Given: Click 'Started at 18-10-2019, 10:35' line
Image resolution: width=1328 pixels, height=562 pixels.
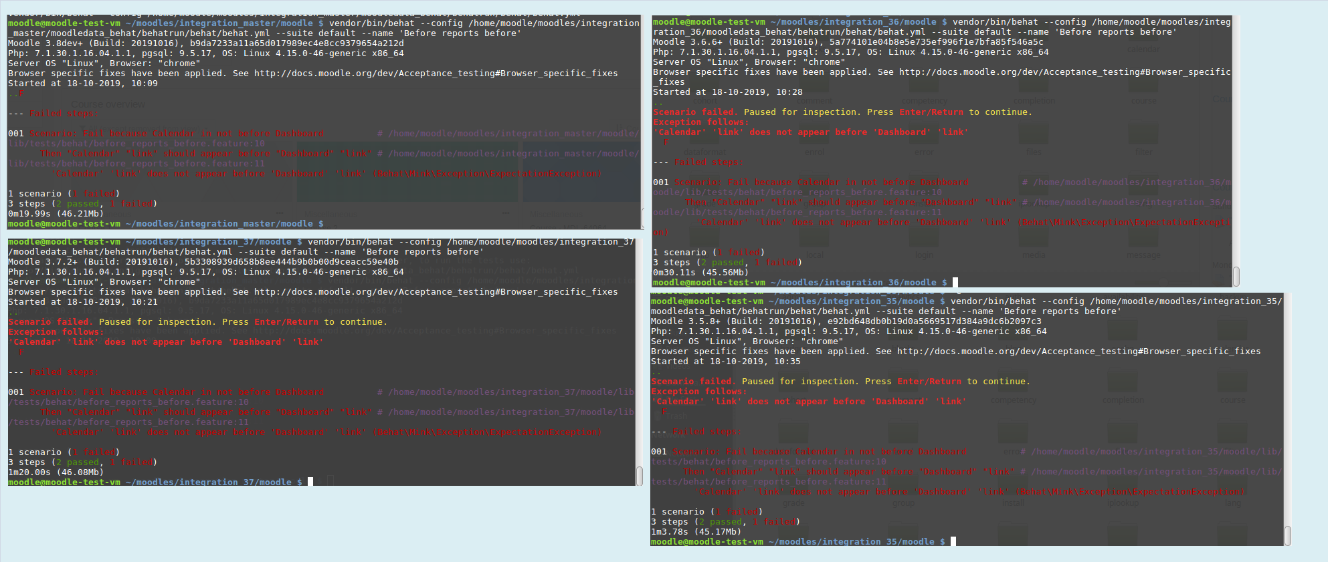Looking at the screenshot, I should [x=726, y=362].
